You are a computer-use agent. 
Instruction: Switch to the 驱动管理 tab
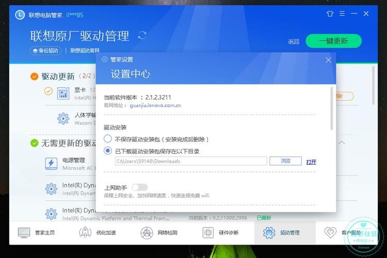coord(284,233)
